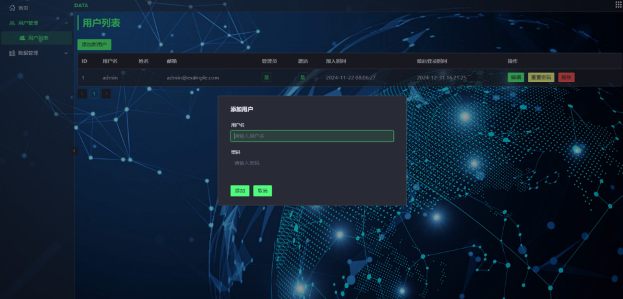Click the 2024-11-22 08:06:27 join time cell
Screen dimensions: 623x299
pos(350,77)
